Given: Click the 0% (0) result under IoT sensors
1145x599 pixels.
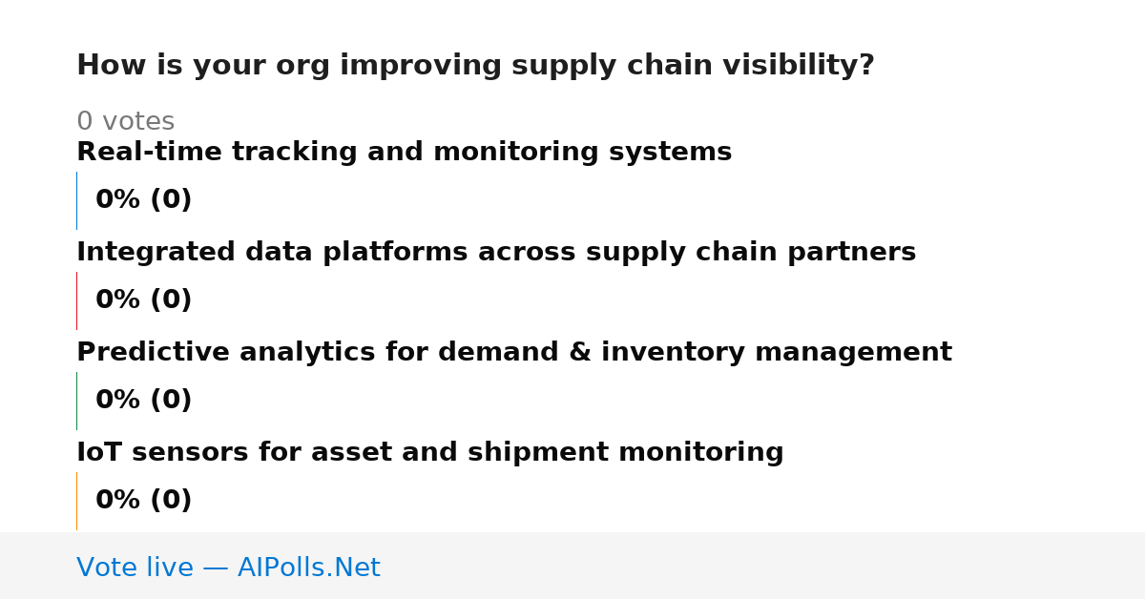Looking at the screenshot, I should 144,501.
